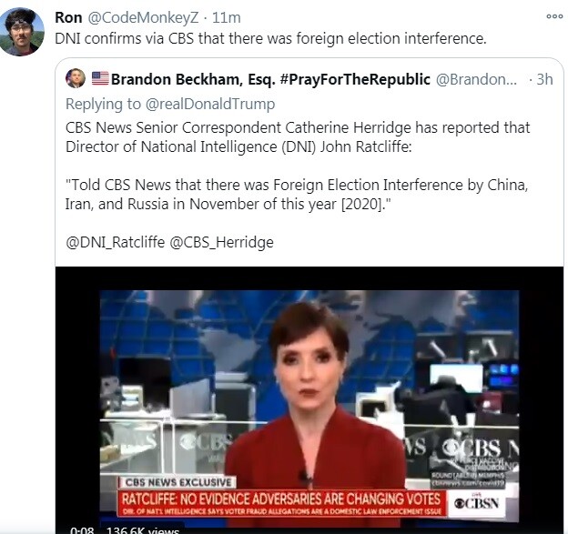Click the video's 0:08 time indicator
The width and height of the screenshot is (568, 534).
tap(82, 529)
